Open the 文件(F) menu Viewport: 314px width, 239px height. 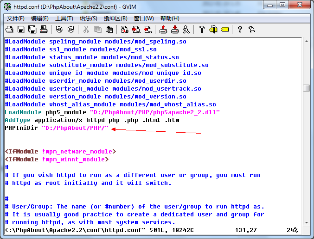tap(15, 18)
